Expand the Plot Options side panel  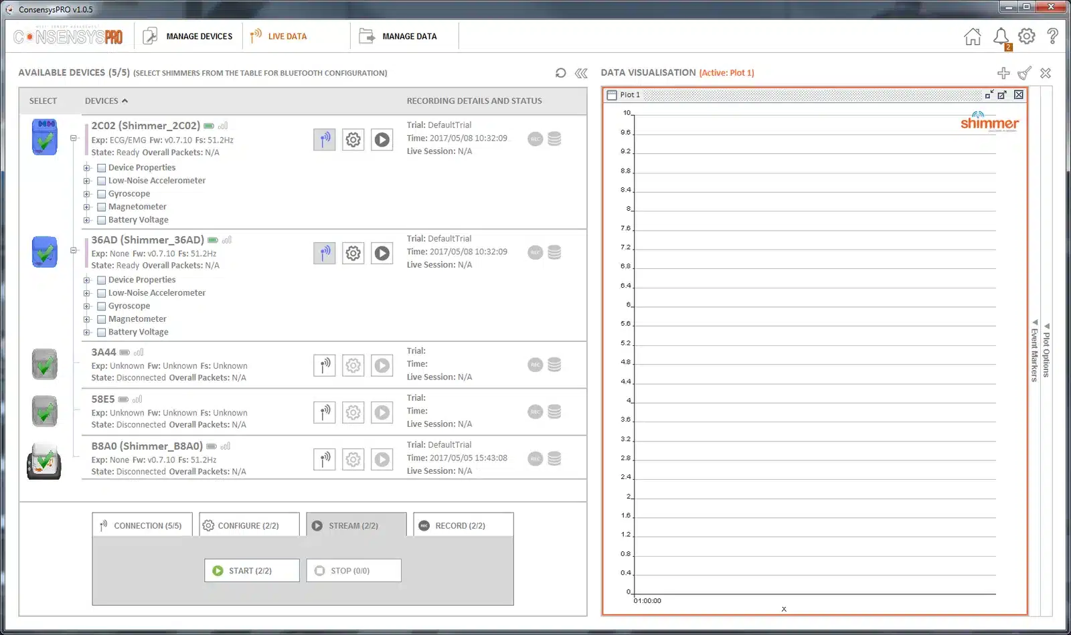[x=1047, y=351]
